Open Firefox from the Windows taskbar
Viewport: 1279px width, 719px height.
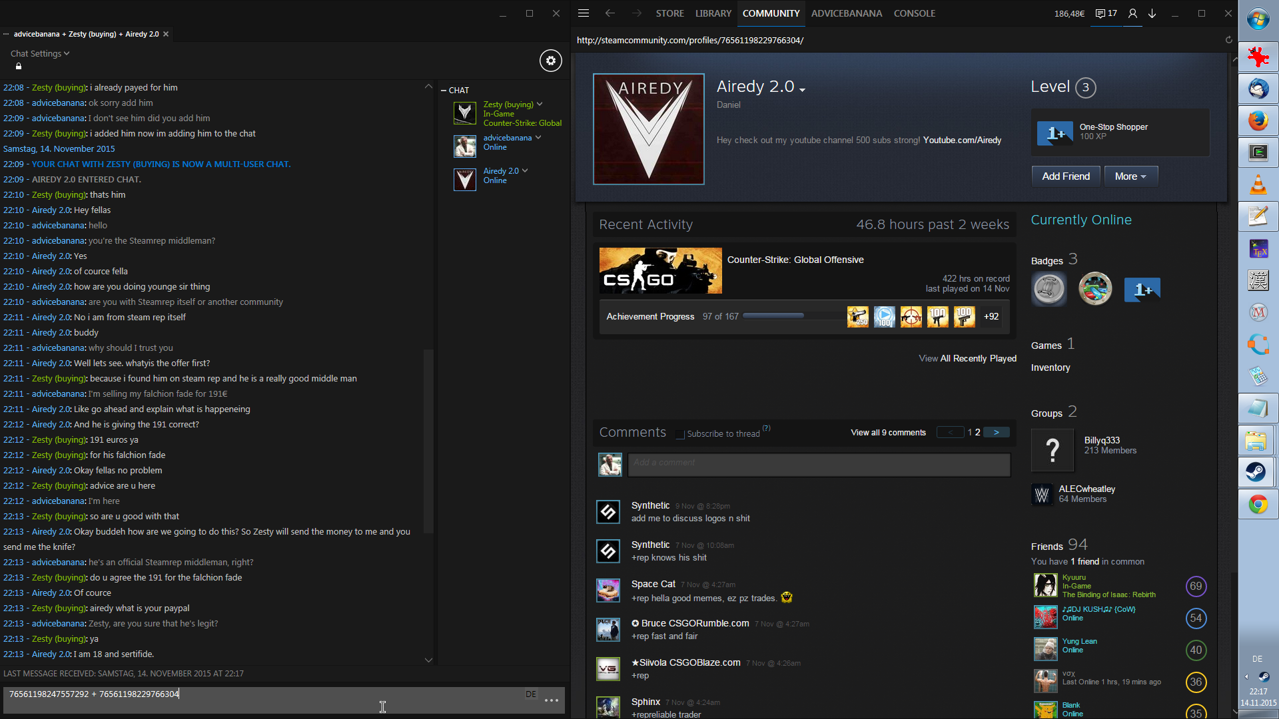coord(1258,120)
